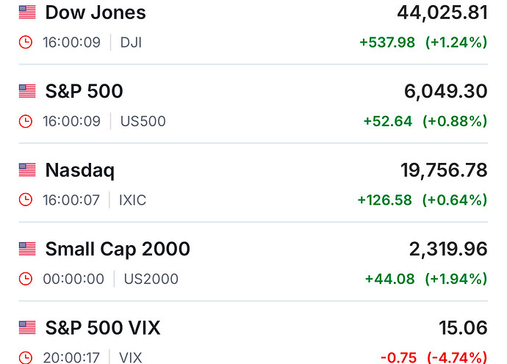
Task: Click the red clock icon under Dow Jones
Action: click(26, 42)
